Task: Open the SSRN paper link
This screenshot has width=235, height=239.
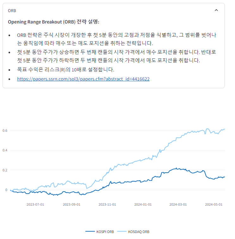Action: coord(83,79)
